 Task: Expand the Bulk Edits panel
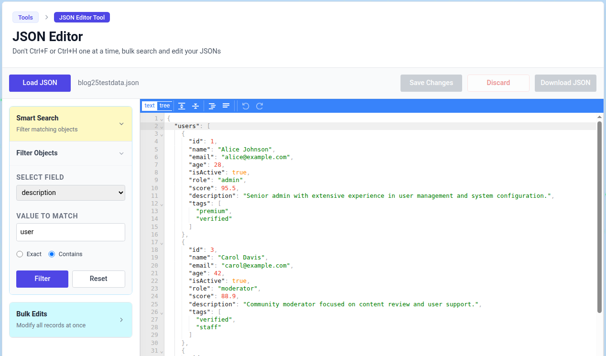(121, 320)
